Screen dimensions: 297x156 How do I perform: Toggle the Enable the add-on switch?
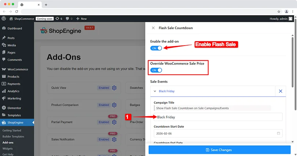pyautogui.click(x=157, y=48)
